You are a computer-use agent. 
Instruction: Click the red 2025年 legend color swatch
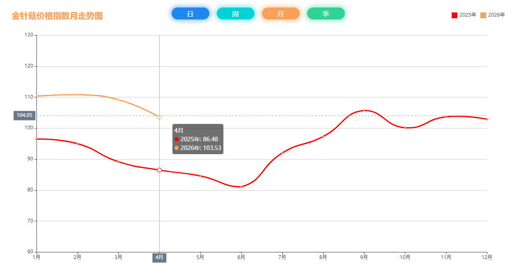tap(455, 15)
